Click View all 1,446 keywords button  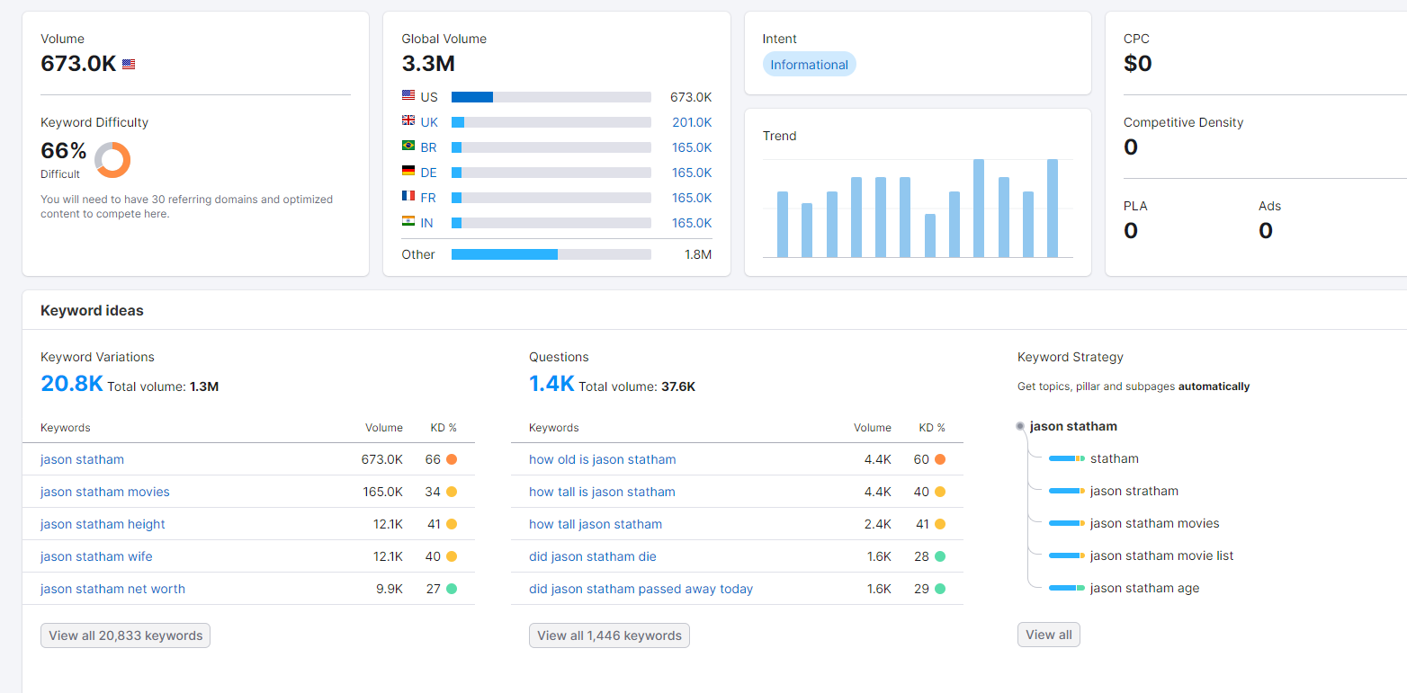(609, 635)
